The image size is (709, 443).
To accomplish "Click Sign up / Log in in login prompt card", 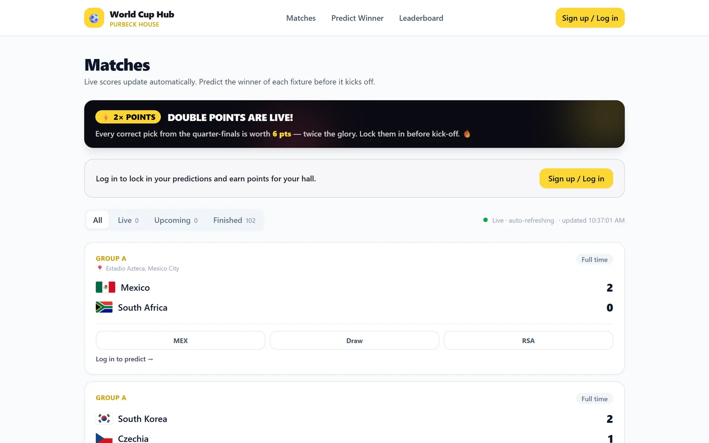I will pos(576,178).
